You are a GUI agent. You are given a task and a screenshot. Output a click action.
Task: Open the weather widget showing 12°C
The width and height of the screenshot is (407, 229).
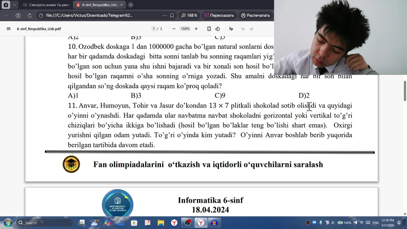95,223
